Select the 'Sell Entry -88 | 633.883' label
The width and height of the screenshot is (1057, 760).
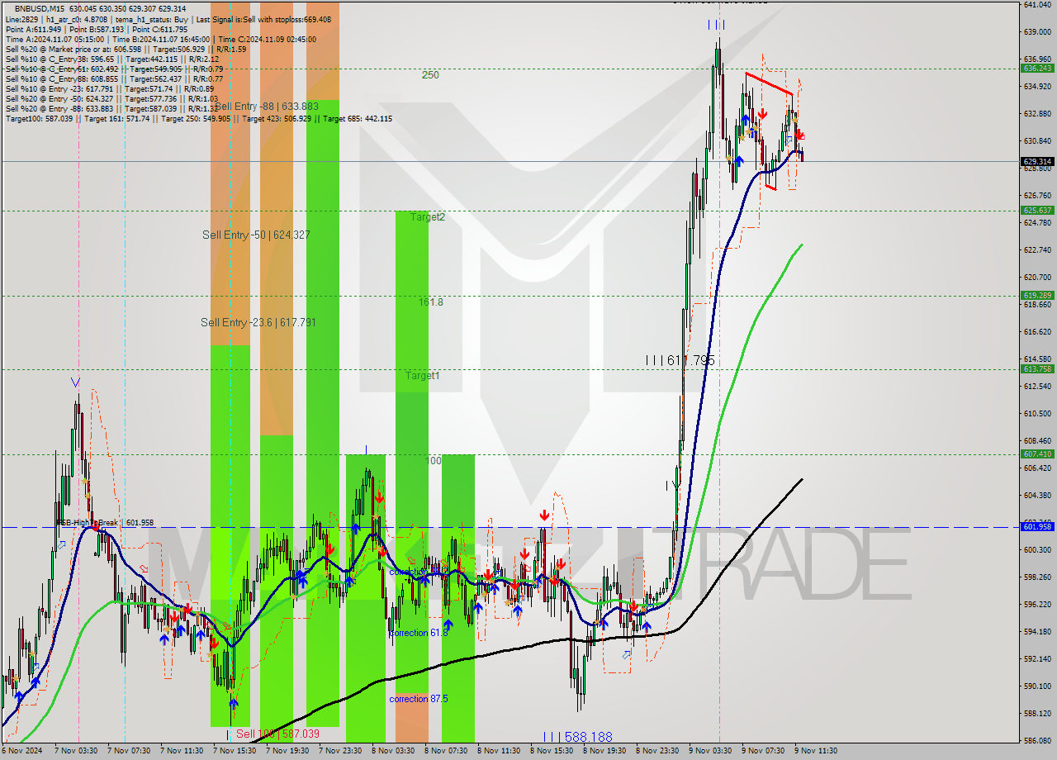(x=267, y=107)
